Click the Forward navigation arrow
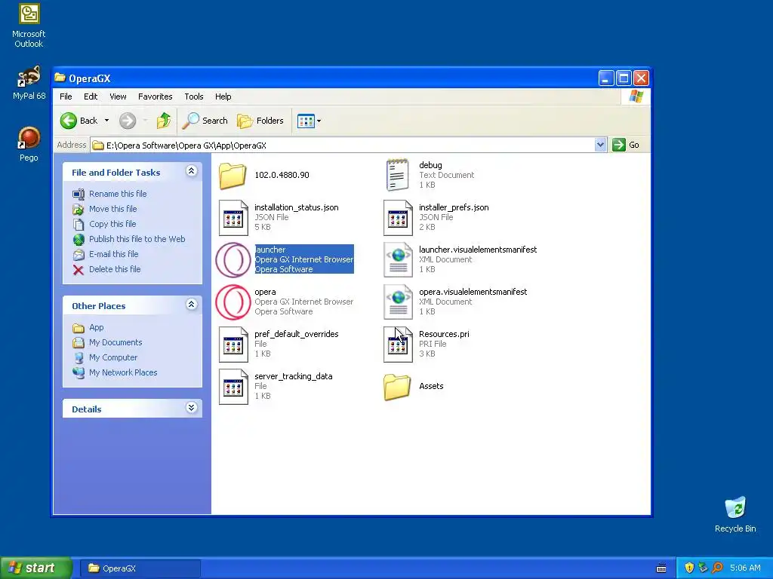773x579 pixels. tap(128, 121)
